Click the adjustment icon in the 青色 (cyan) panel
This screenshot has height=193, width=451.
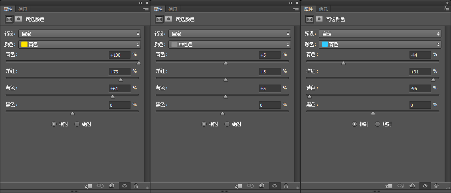(x=310, y=19)
